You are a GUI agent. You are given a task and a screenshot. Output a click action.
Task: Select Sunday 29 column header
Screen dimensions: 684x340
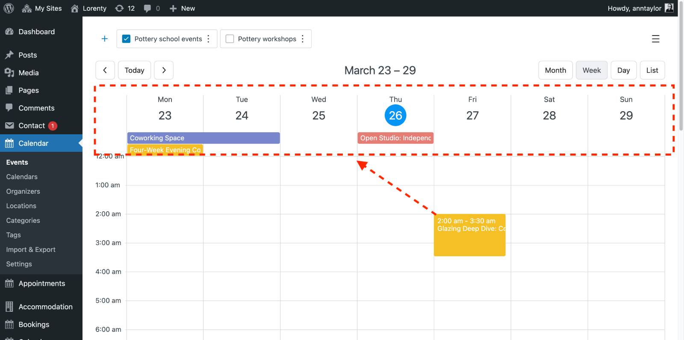[x=626, y=109]
